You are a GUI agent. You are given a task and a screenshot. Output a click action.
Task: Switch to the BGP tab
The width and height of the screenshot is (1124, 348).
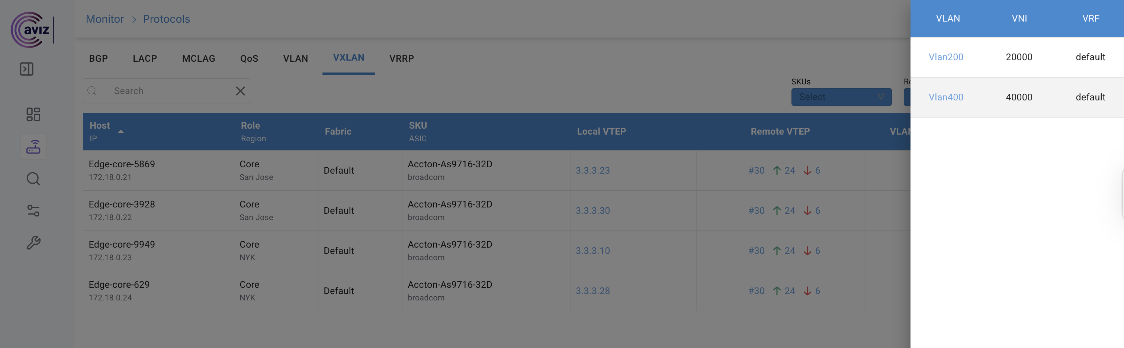coord(98,58)
